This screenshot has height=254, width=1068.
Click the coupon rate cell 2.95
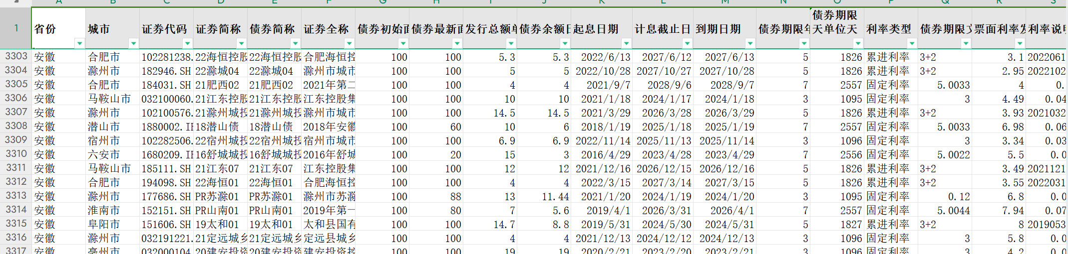point(999,71)
